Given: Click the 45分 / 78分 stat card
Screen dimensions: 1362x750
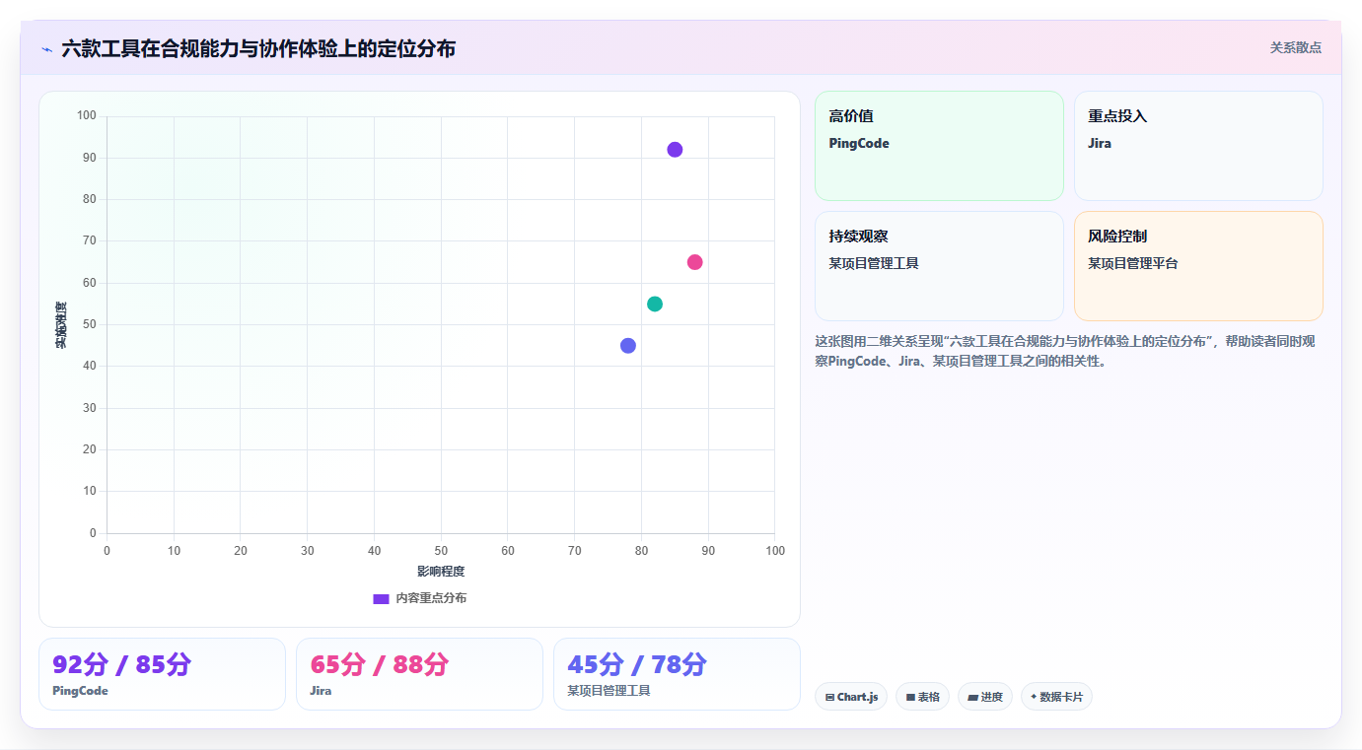Looking at the screenshot, I should [x=677, y=674].
